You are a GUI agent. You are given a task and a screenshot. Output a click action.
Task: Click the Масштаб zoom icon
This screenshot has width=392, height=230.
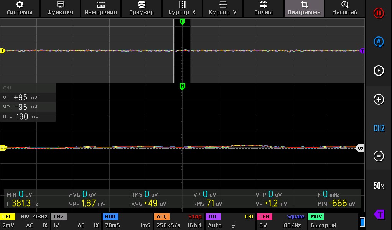(344, 8)
